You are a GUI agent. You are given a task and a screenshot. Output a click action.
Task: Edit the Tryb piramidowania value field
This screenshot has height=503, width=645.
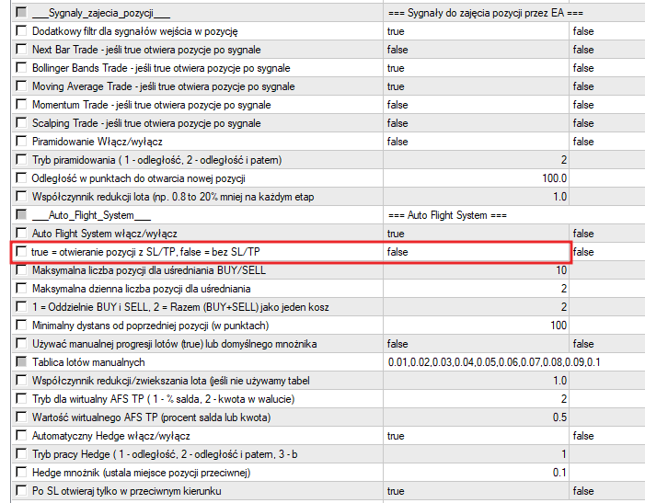(475, 160)
